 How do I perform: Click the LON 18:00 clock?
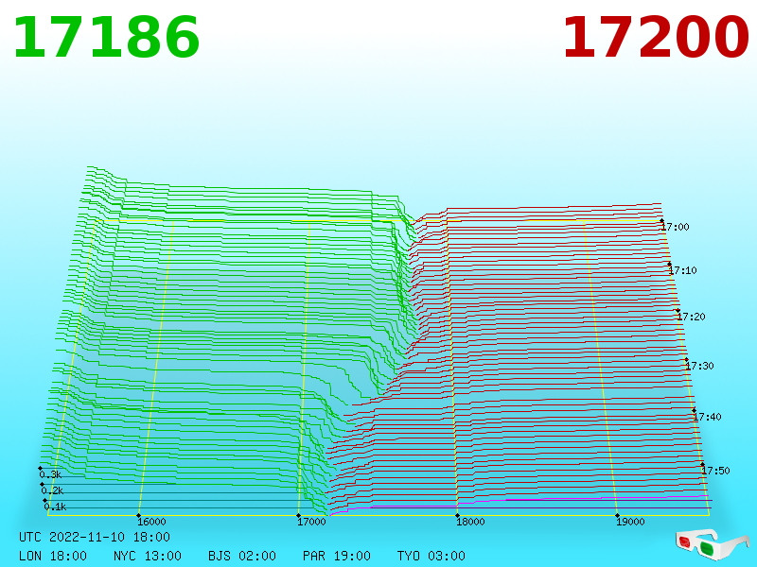click(53, 556)
